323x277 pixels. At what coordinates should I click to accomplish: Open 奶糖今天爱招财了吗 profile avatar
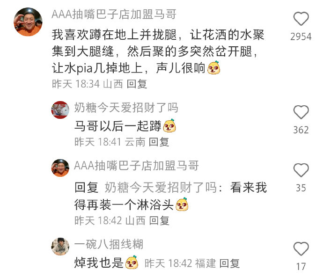point(60,110)
